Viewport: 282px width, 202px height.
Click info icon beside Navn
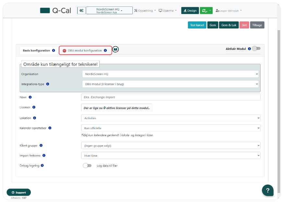click(x=30, y=97)
